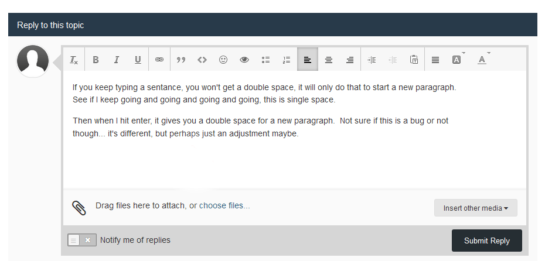Toggle bold text formatting
The height and width of the screenshot is (261, 545).
click(96, 60)
